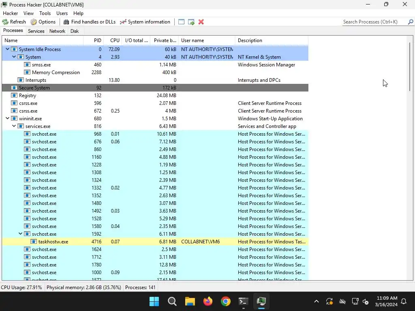Collapse the System process node

14,57
